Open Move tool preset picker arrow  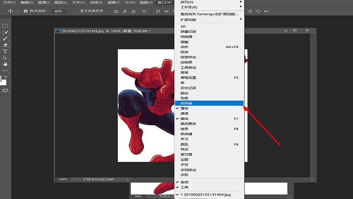(17, 11)
